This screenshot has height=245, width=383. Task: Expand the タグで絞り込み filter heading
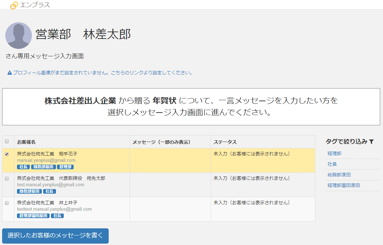(347, 142)
